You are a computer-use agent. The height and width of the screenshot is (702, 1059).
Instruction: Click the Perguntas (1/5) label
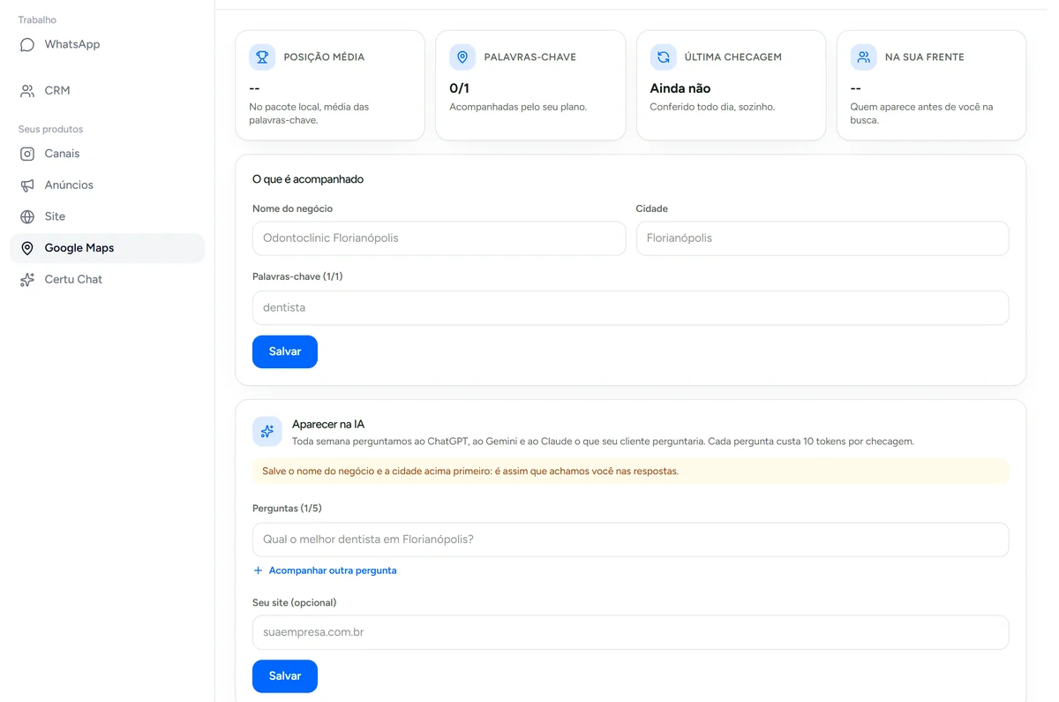(287, 509)
